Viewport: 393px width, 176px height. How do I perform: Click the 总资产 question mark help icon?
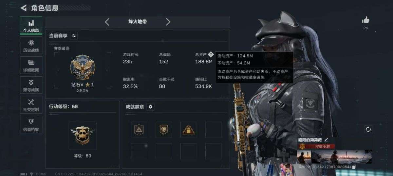[x=211, y=54]
